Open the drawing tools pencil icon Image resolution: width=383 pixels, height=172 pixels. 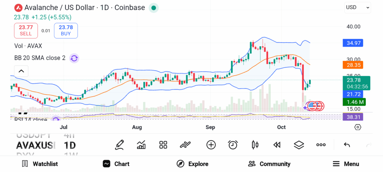pyautogui.click(x=120, y=145)
